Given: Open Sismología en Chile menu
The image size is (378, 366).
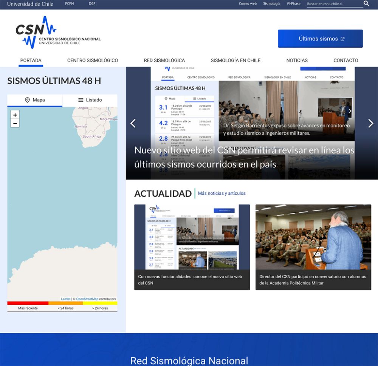Looking at the screenshot, I should click(235, 60).
